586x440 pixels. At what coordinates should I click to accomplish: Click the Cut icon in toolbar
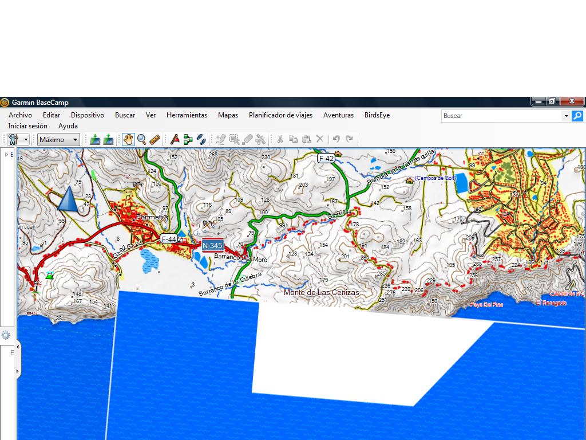point(280,139)
